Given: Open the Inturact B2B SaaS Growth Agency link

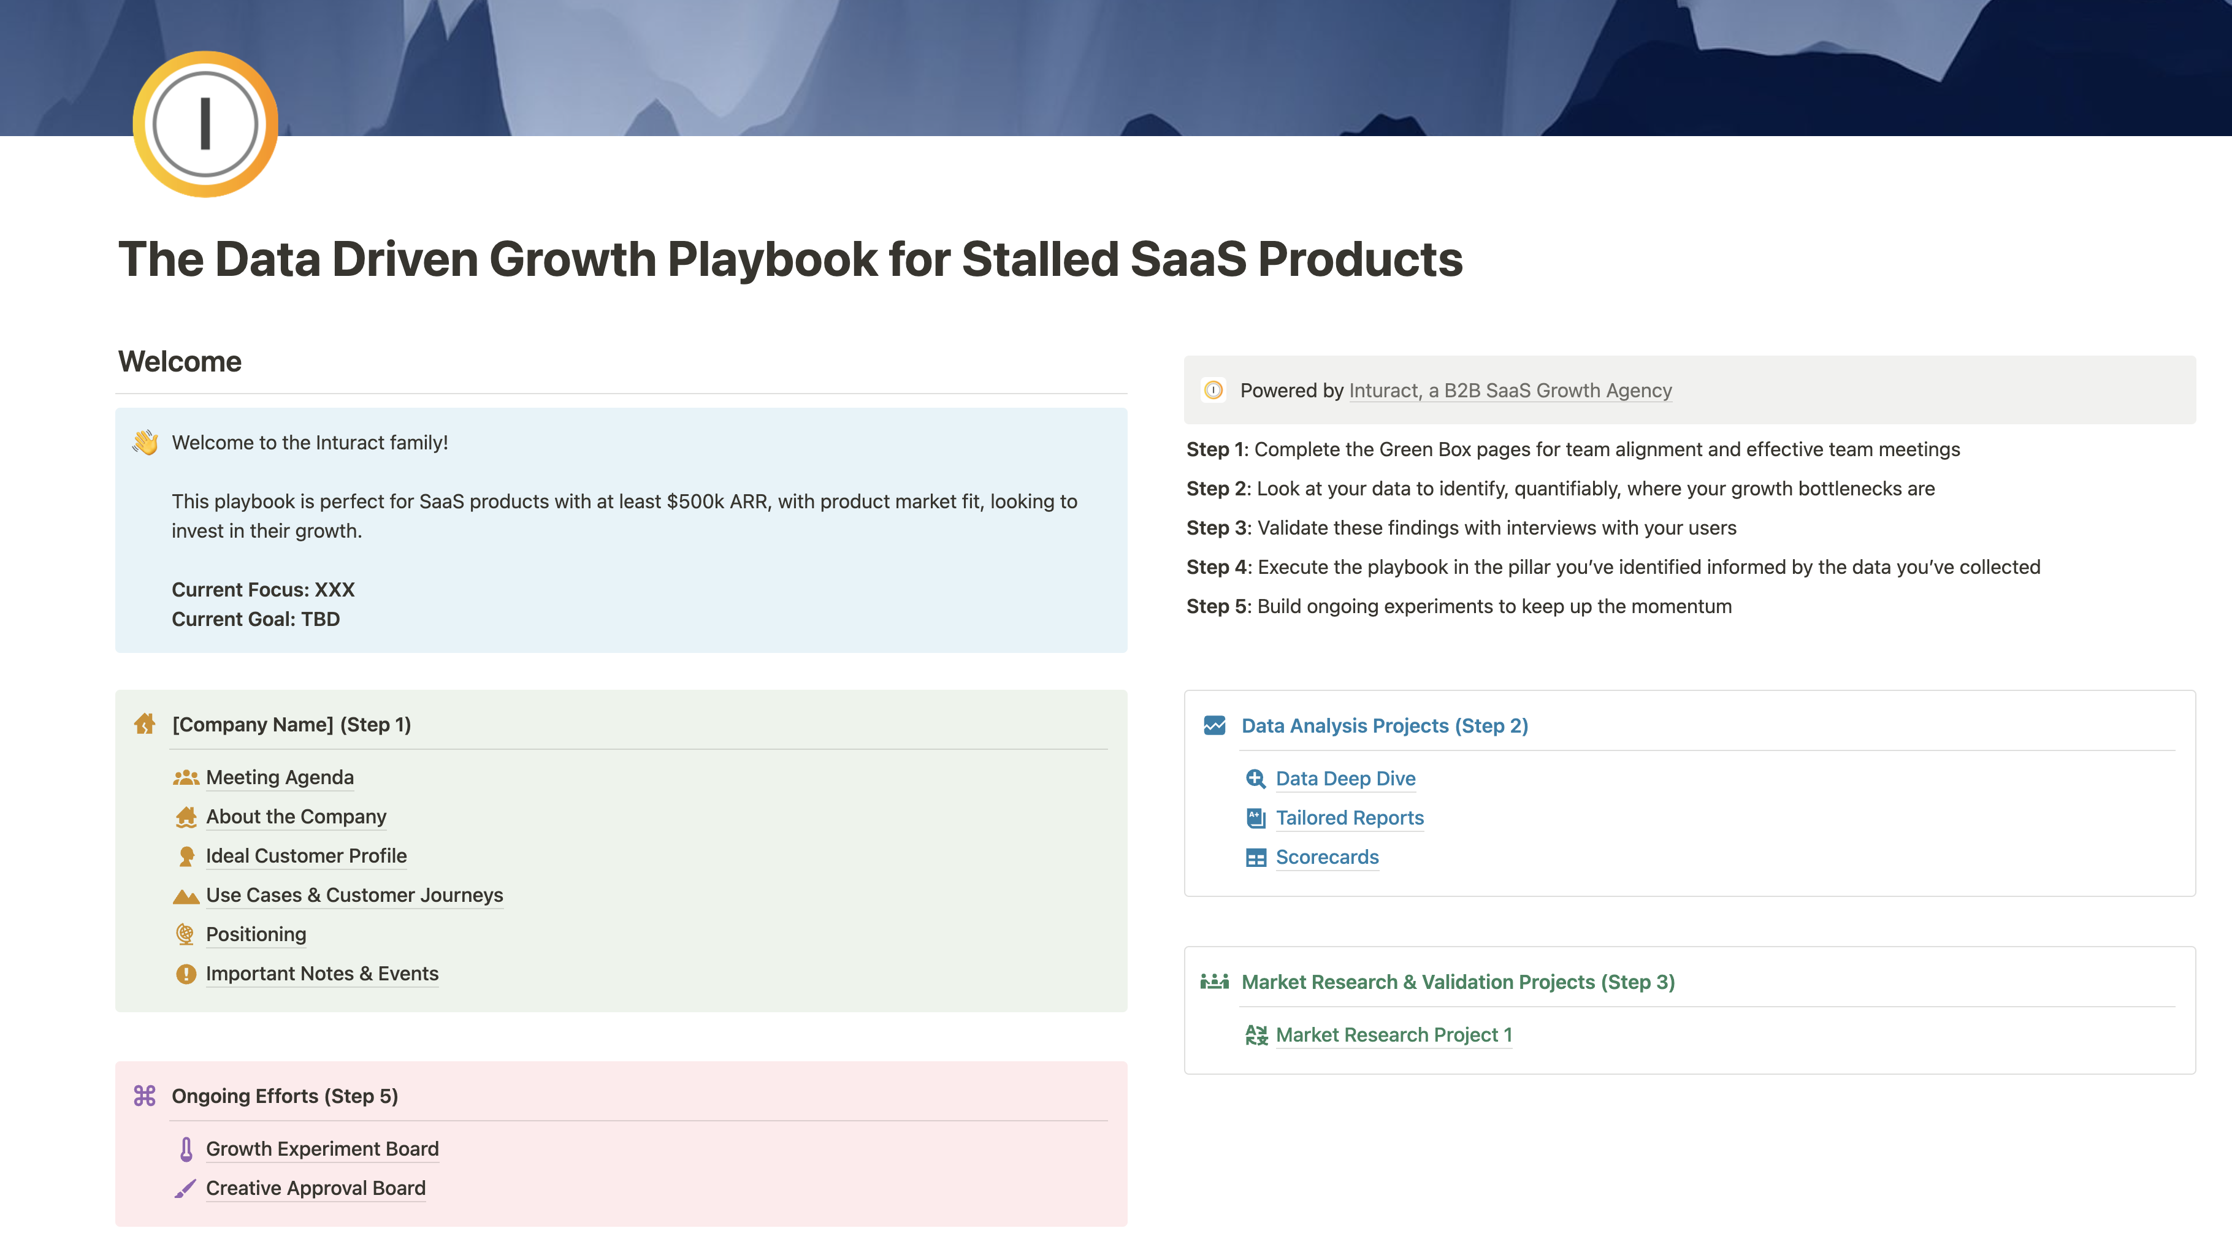Looking at the screenshot, I should tap(1510, 391).
